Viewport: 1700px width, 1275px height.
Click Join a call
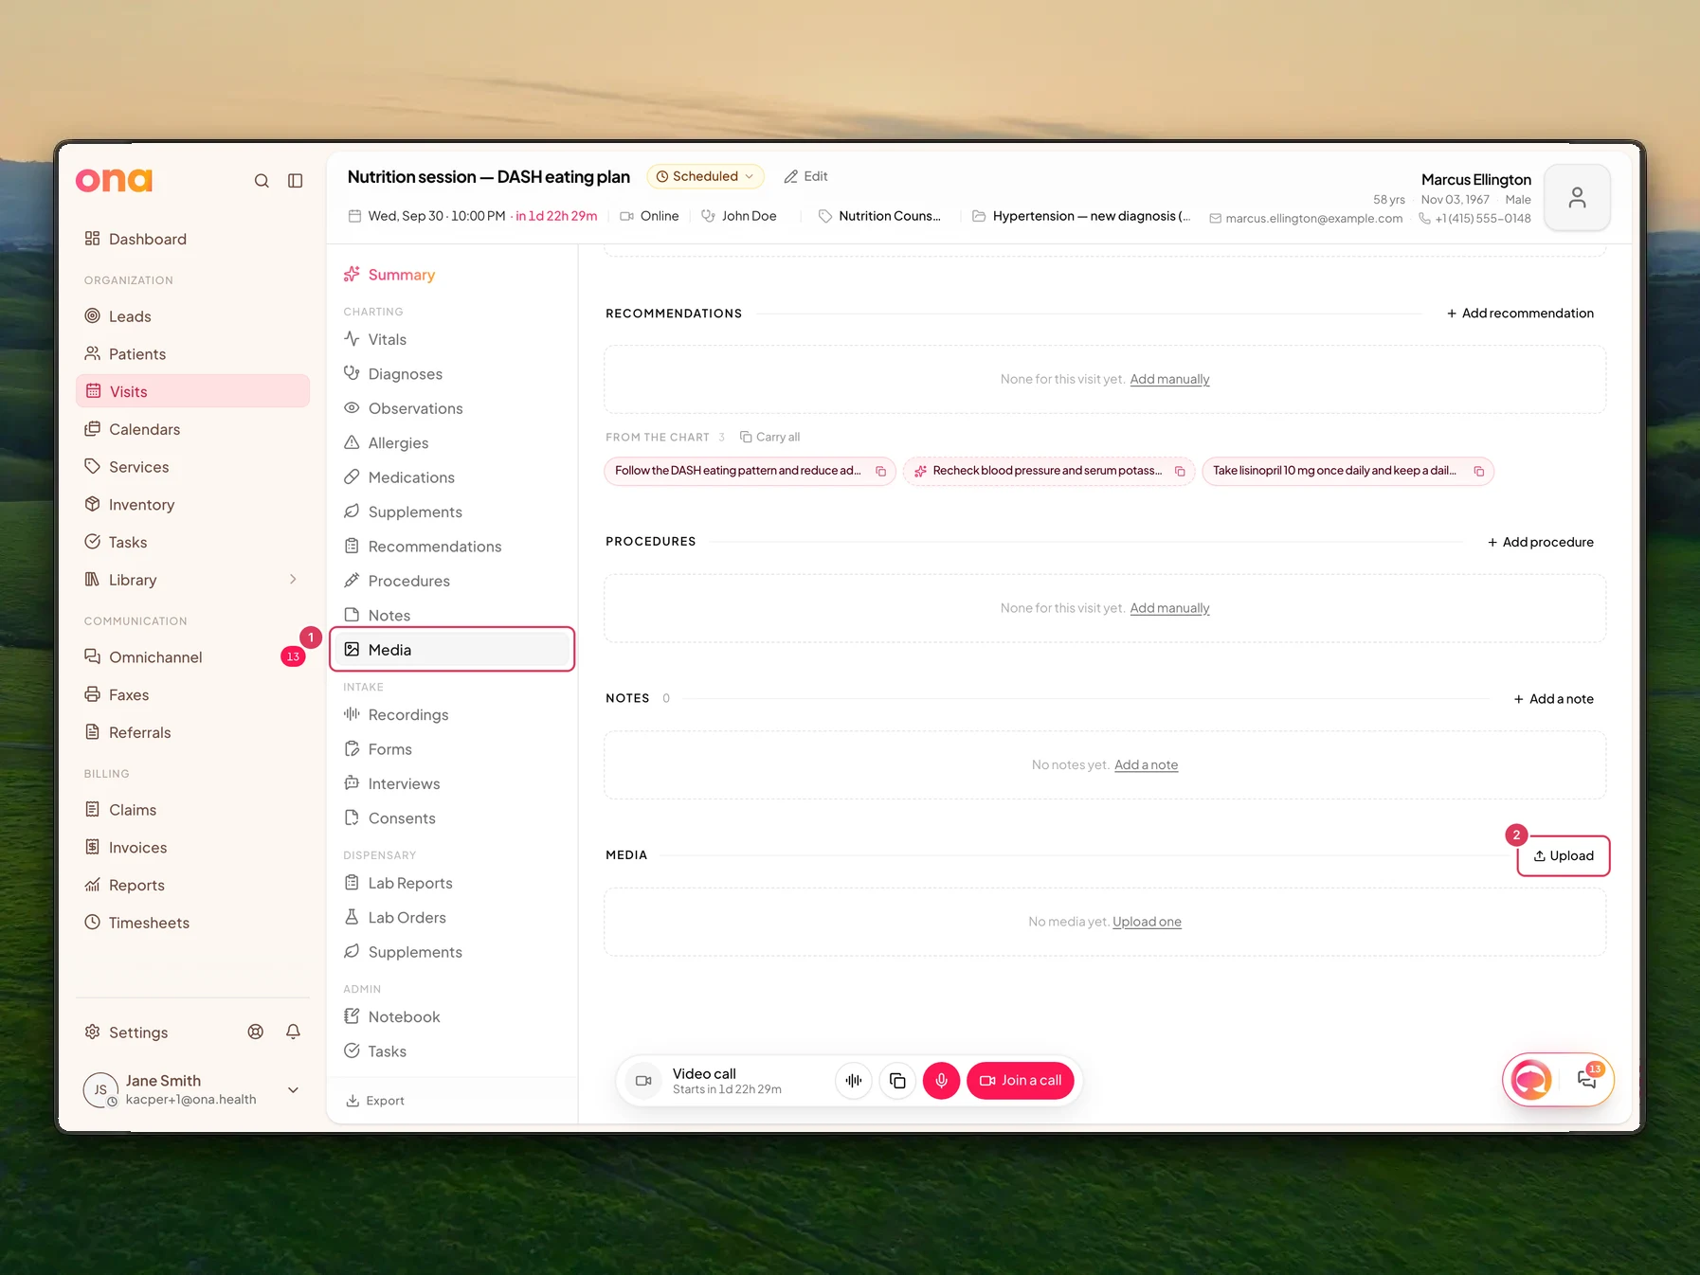click(1021, 1080)
